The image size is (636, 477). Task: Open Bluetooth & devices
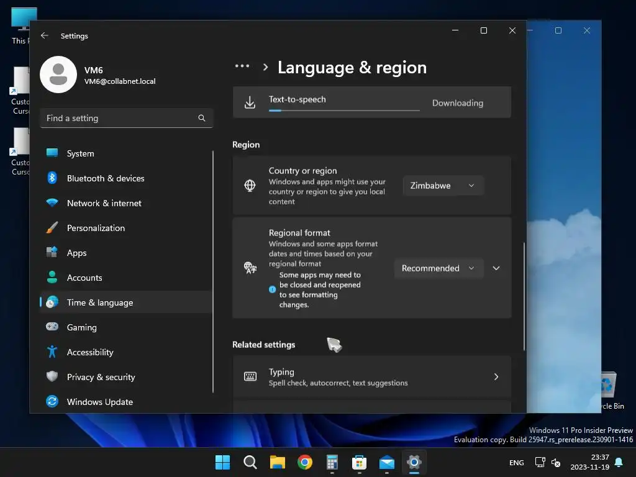(x=125, y=178)
